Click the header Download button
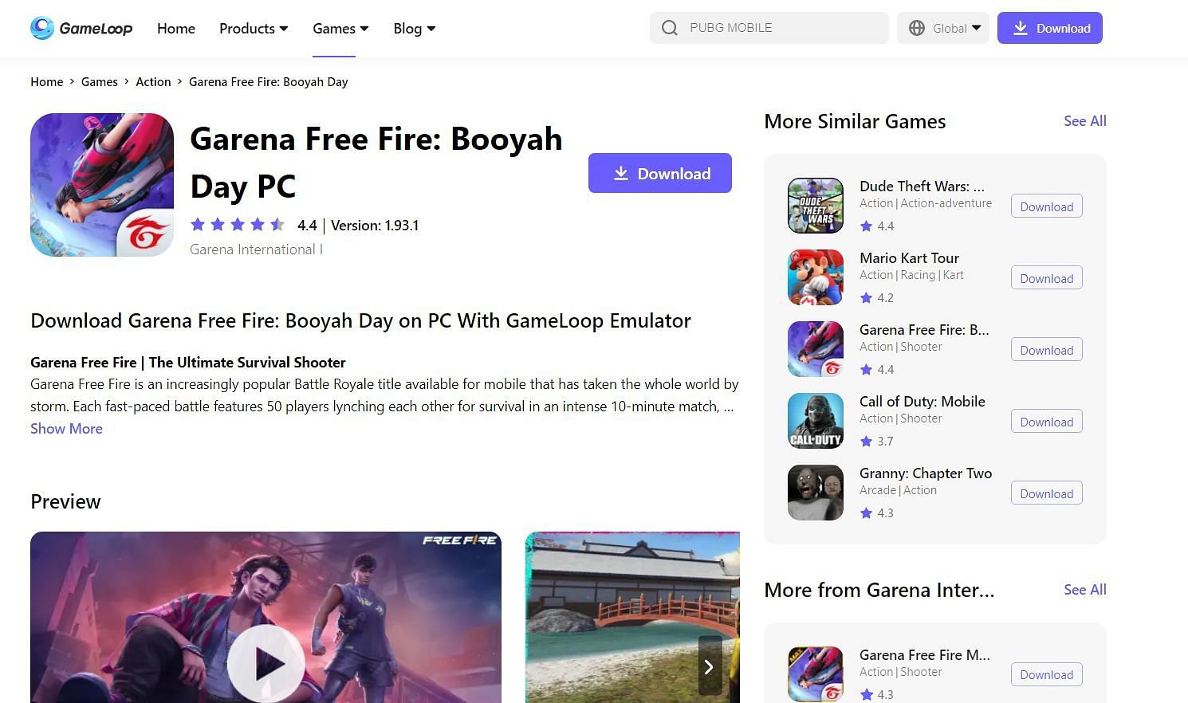 pyautogui.click(x=1050, y=28)
